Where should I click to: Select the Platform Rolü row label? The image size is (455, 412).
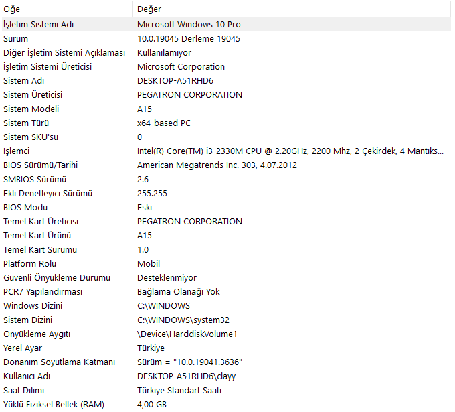(x=29, y=264)
